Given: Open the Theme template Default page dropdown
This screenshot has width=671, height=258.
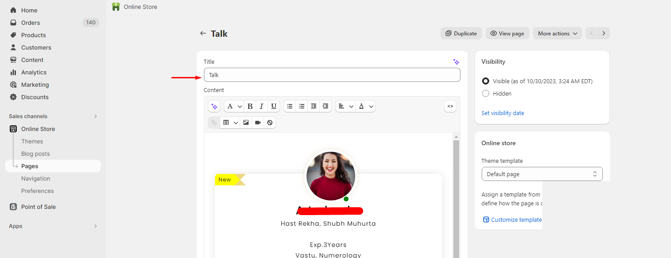Looking at the screenshot, I should click(x=542, y=174).
